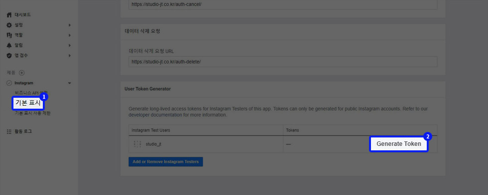Click the notifications bell icon
488x195 pixels.
coord(9,45)
